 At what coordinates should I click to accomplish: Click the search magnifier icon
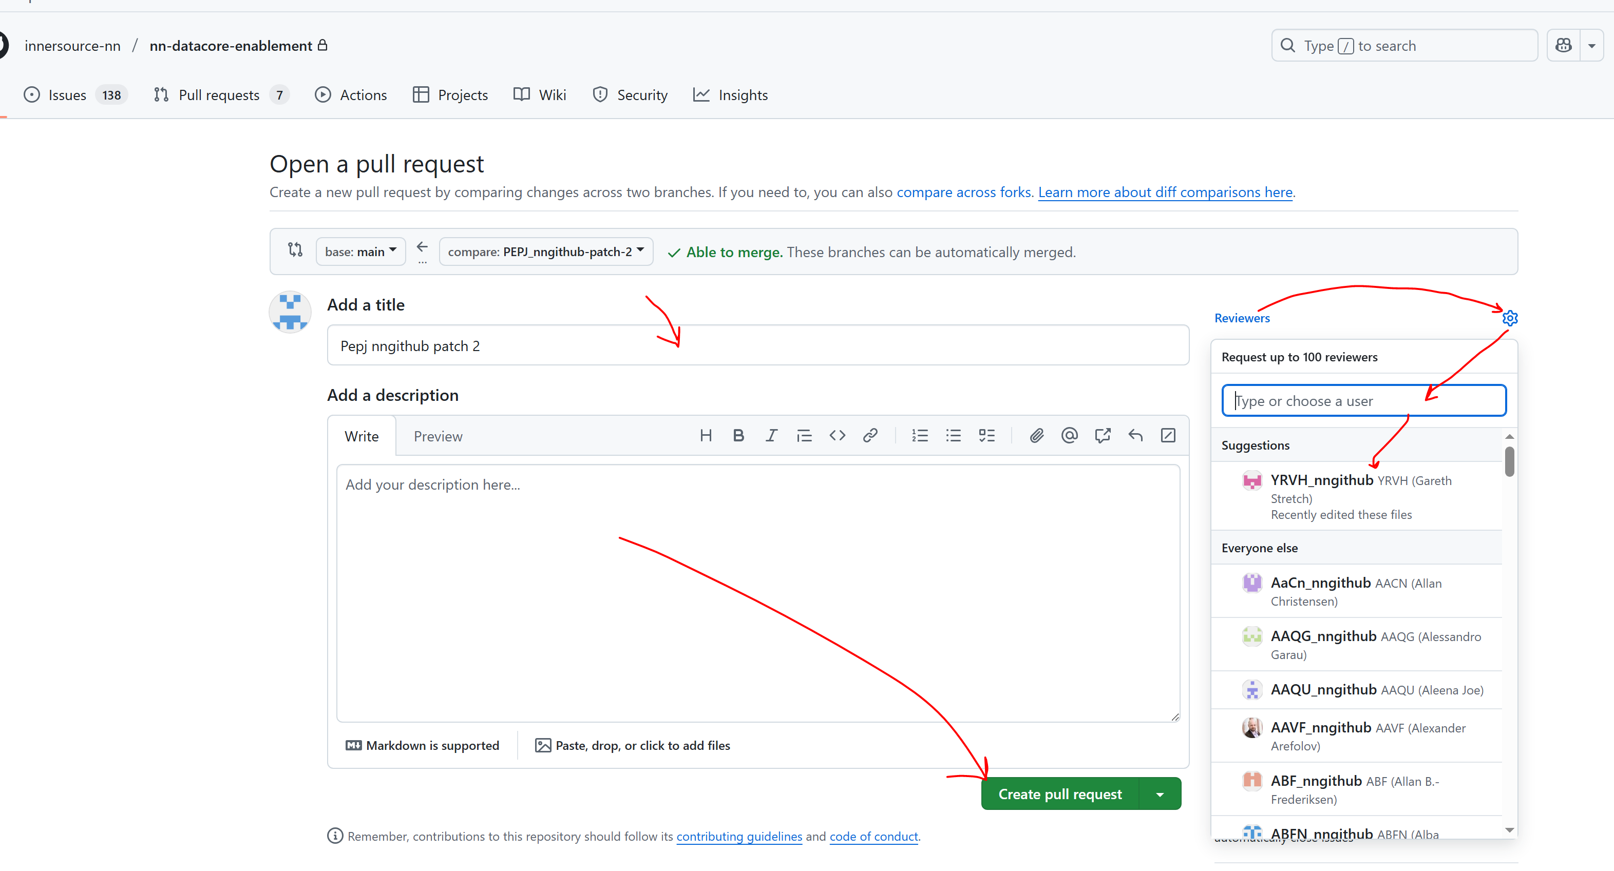tap(1287, 46)
